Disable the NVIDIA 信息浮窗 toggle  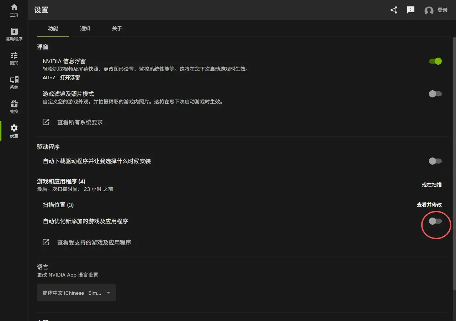[435, 61]
